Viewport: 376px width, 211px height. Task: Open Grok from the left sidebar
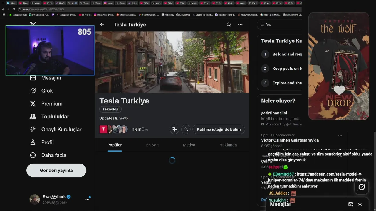click(41, 91)
